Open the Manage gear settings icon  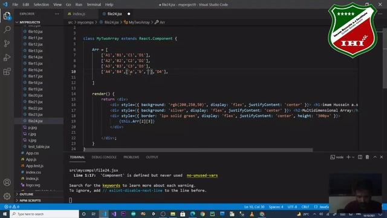(7, 196)
